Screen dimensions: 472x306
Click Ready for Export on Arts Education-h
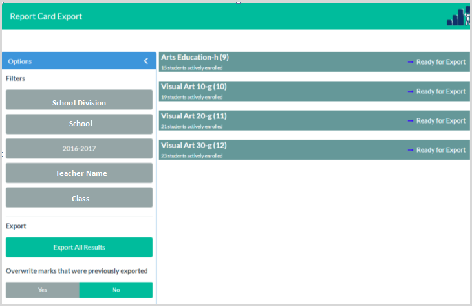440,62
